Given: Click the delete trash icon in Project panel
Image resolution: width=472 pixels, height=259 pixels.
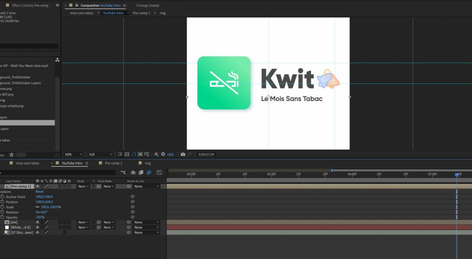Looking at the screenshot, I should coord(12,155).
